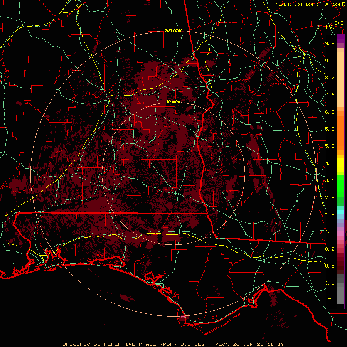347x347 pixels.
Task: Click the 9.8 scale value
Action: tap(330, 44)
